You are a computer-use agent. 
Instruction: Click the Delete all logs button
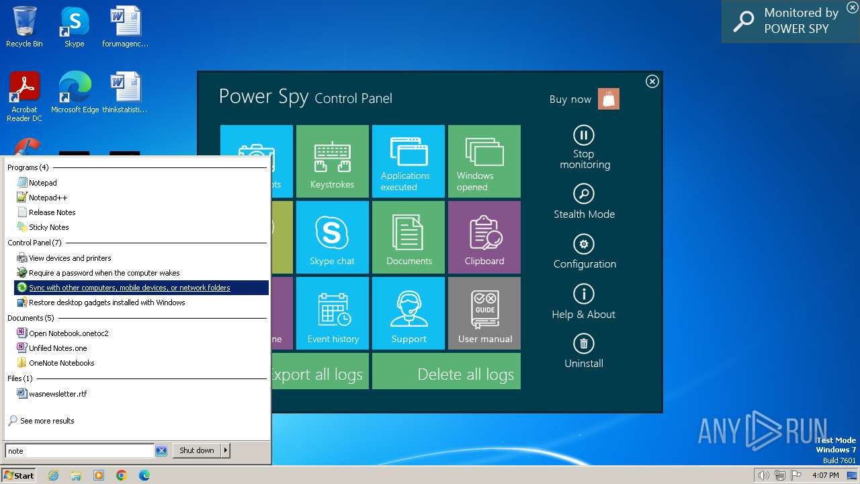446,371
